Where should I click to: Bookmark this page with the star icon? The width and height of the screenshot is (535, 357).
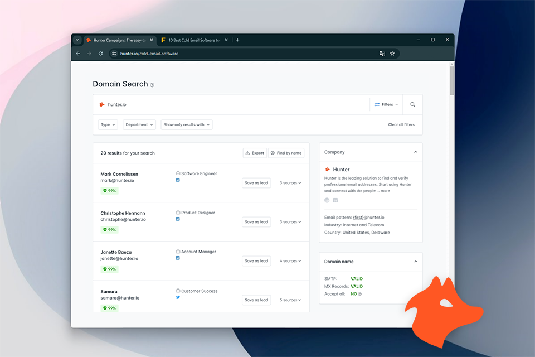[x=392, y=54]
